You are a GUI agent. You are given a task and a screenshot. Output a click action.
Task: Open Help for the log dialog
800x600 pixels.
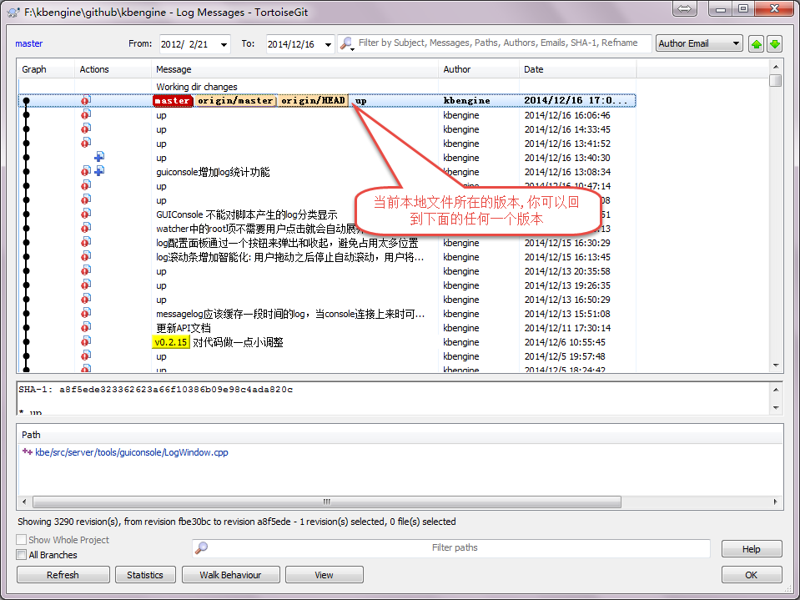pos(752,549)
